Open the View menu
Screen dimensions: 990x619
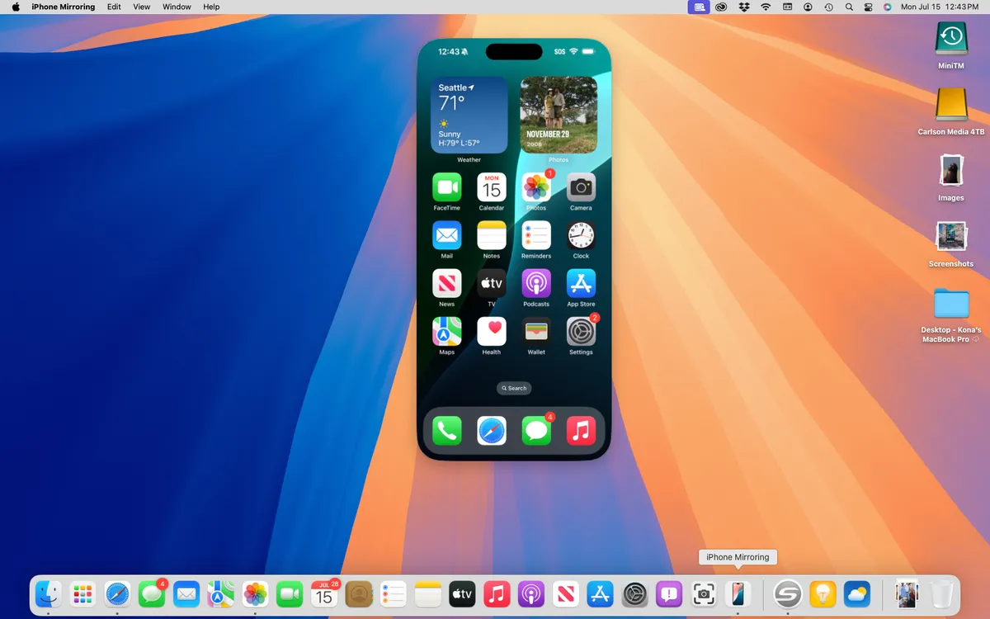tap(142, 7)
